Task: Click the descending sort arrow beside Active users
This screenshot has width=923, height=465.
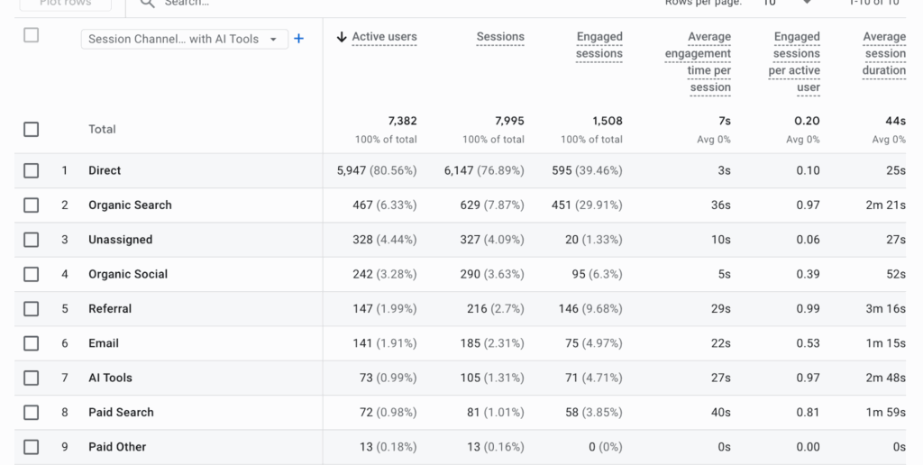Action: [342, 37]
